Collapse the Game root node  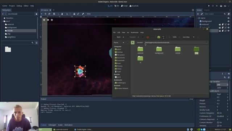click(x=197, y=18)
